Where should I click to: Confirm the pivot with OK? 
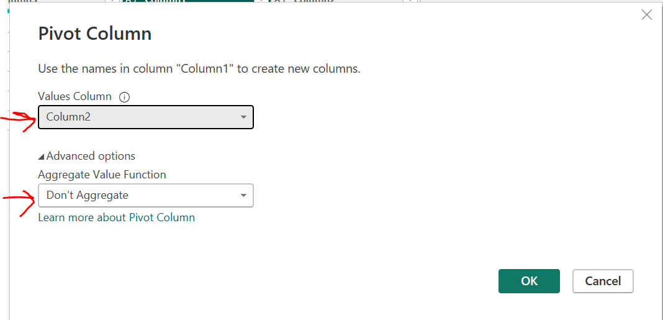click(529, 281)
